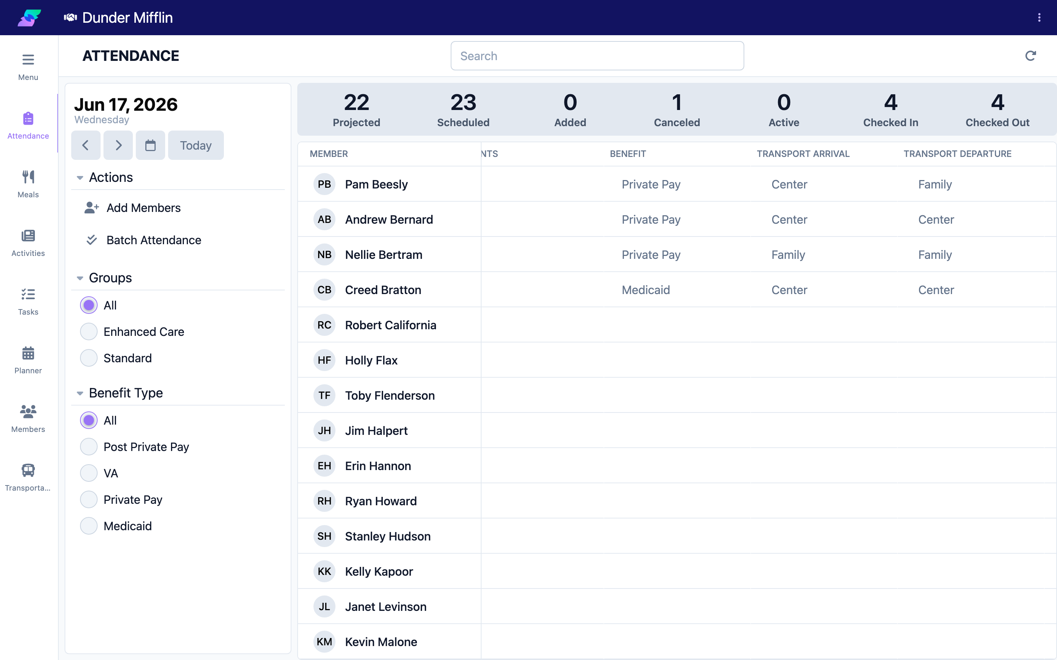Open Dunder Mifflin organization title

127,18
